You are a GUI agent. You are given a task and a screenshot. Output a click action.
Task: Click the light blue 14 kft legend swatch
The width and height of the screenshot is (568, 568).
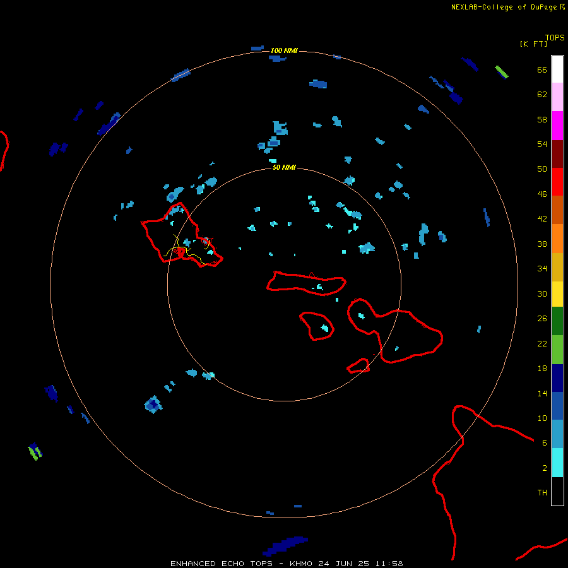(x=557, y=434)
